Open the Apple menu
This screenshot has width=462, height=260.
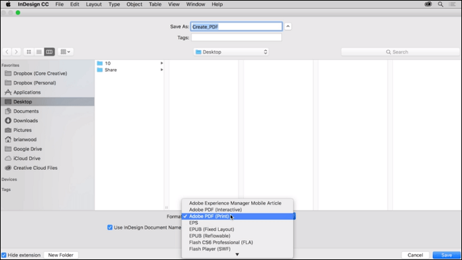click(x=8, y=4)
